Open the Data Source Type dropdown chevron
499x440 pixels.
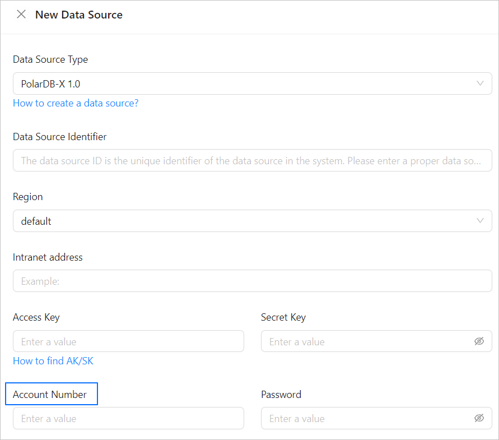pyautogui.click(x=480, y=84)
